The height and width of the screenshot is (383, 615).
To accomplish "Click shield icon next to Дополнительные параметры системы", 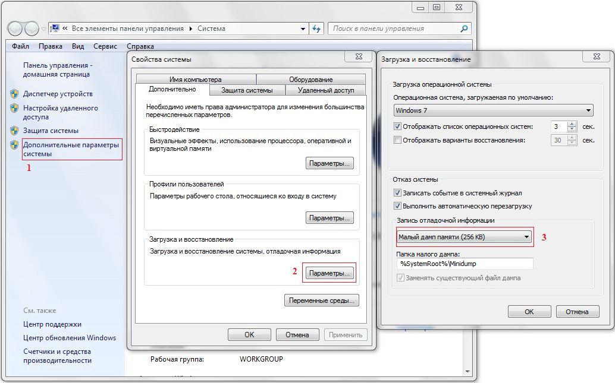I will (x=14, y=145).
